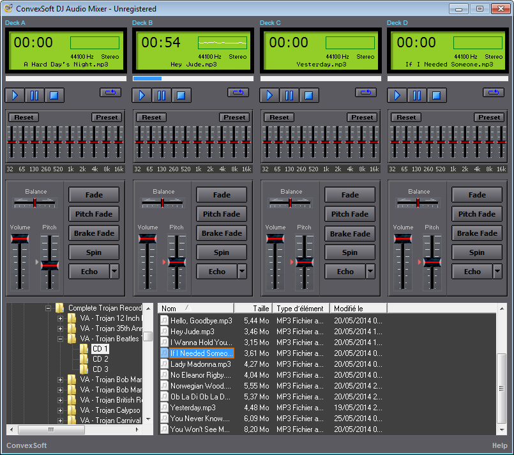This screenshot has width=514, height=455.
Task: Apply Pitch Fade on Deck B
Action: 222,214
